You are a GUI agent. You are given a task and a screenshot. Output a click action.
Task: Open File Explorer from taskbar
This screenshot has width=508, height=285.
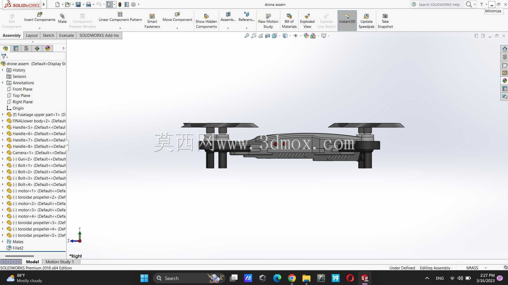[306, 278]
